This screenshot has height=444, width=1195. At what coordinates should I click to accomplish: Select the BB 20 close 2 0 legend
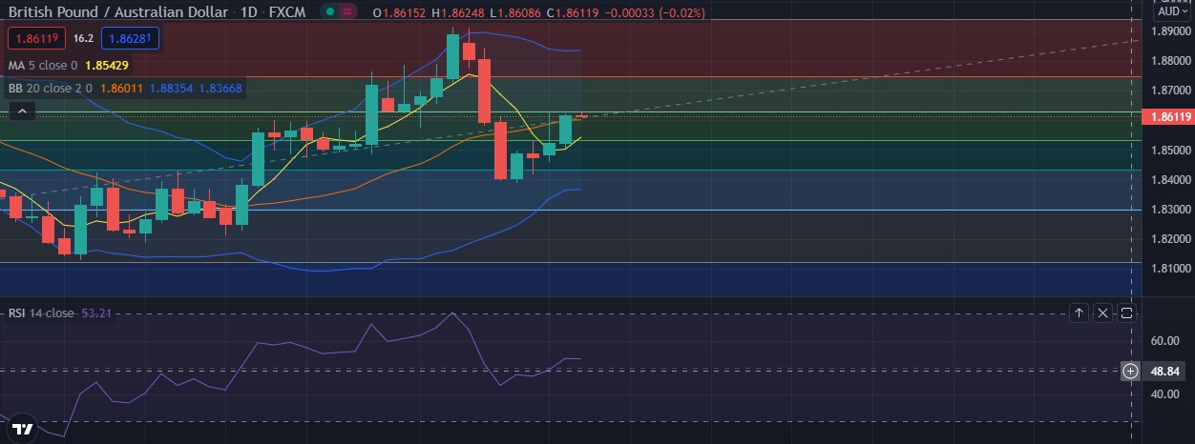click(50, 89)
